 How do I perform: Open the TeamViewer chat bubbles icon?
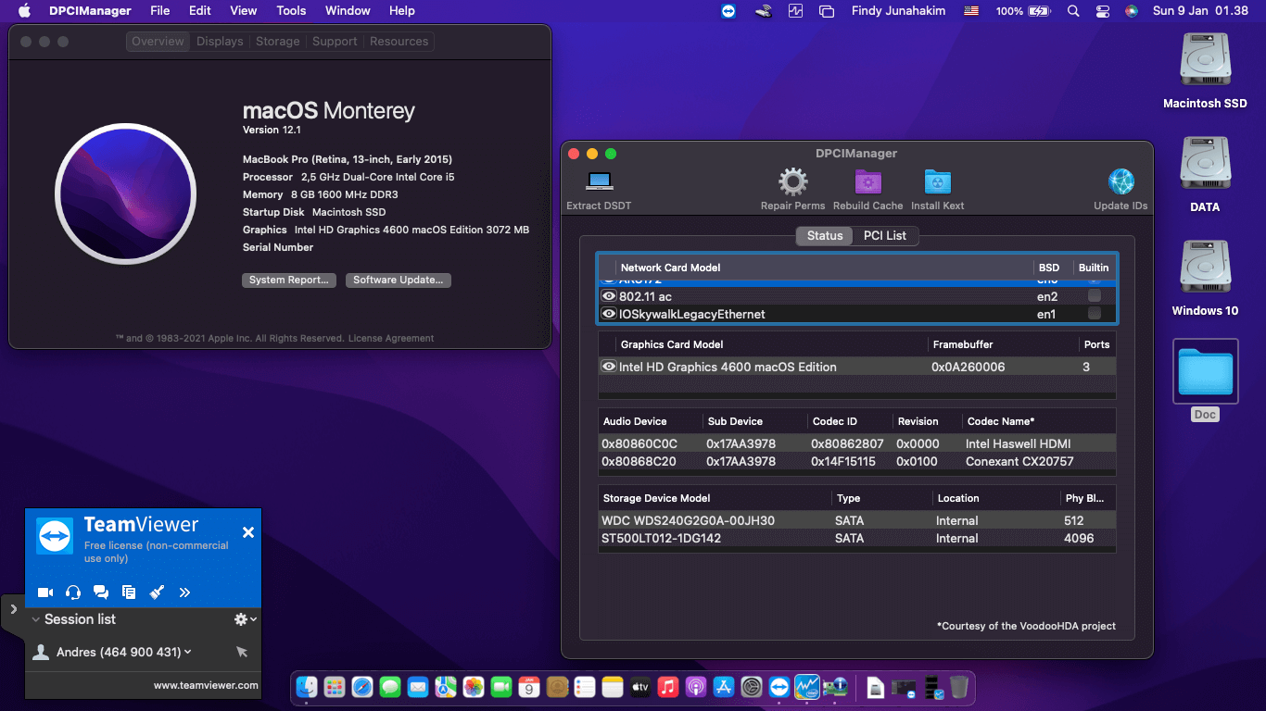(x=101, y=592)
